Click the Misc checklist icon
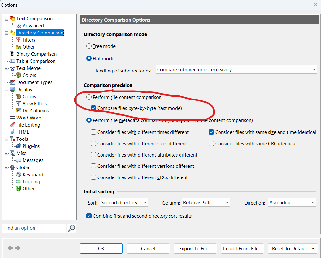The height and width of the screenshot is (258, 321). 12,153
